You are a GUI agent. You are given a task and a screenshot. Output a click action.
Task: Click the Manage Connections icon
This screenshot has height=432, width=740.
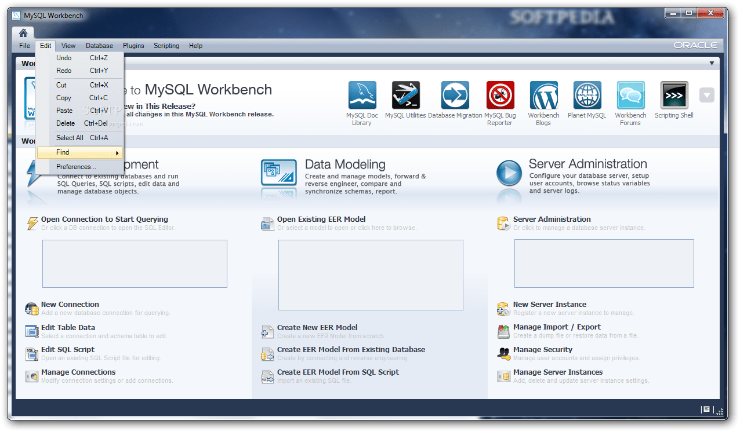[32, 376]
